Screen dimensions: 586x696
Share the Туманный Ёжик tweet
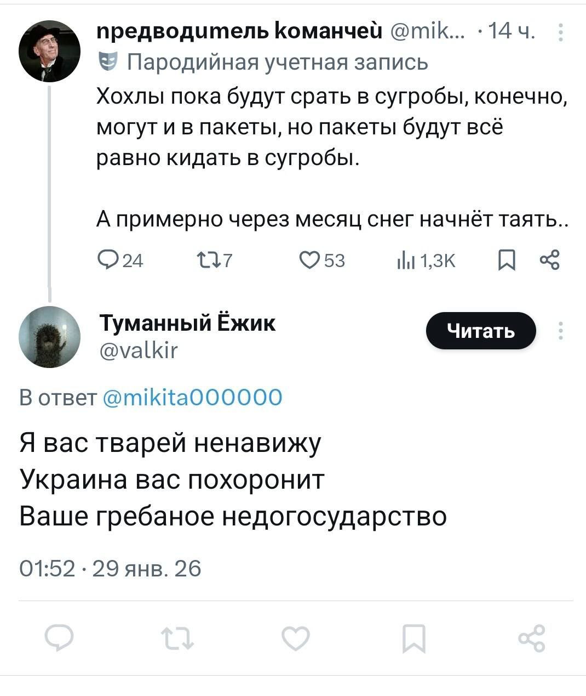(x=532, y=638)
